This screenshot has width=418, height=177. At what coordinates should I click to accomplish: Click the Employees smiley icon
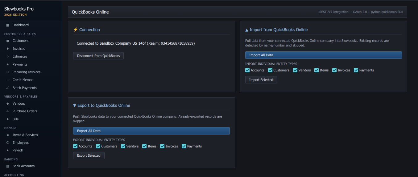click(x=8, y=143)
